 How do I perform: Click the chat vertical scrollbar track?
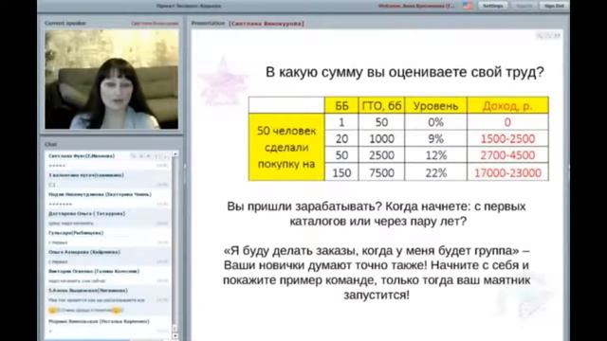pos(175,244)
